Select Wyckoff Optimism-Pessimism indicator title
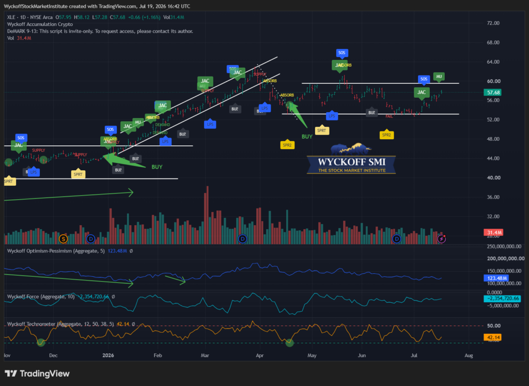Image resolution: width=529 pixels, height=386 pixels. click(56, 251)
